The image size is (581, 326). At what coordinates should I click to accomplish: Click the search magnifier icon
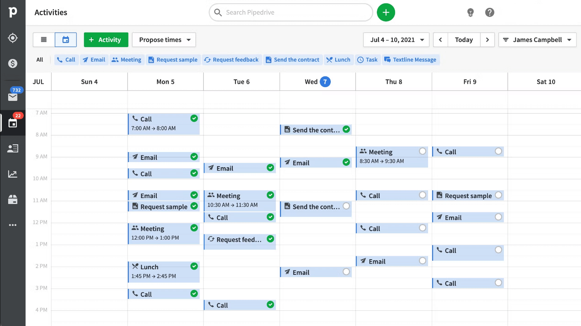[218, 12]
